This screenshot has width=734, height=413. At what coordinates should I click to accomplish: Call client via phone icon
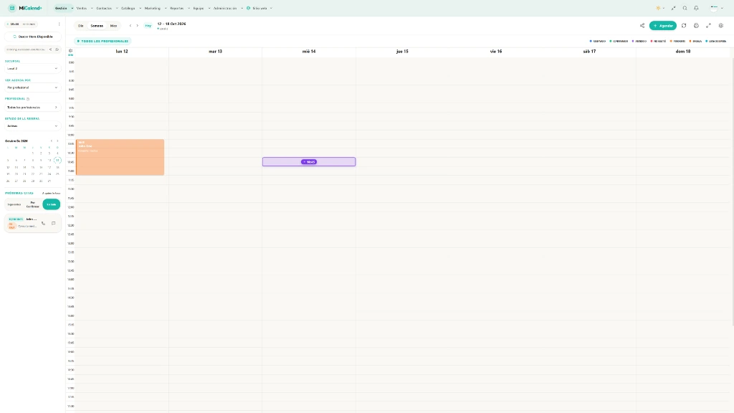(x=44, y=224)
